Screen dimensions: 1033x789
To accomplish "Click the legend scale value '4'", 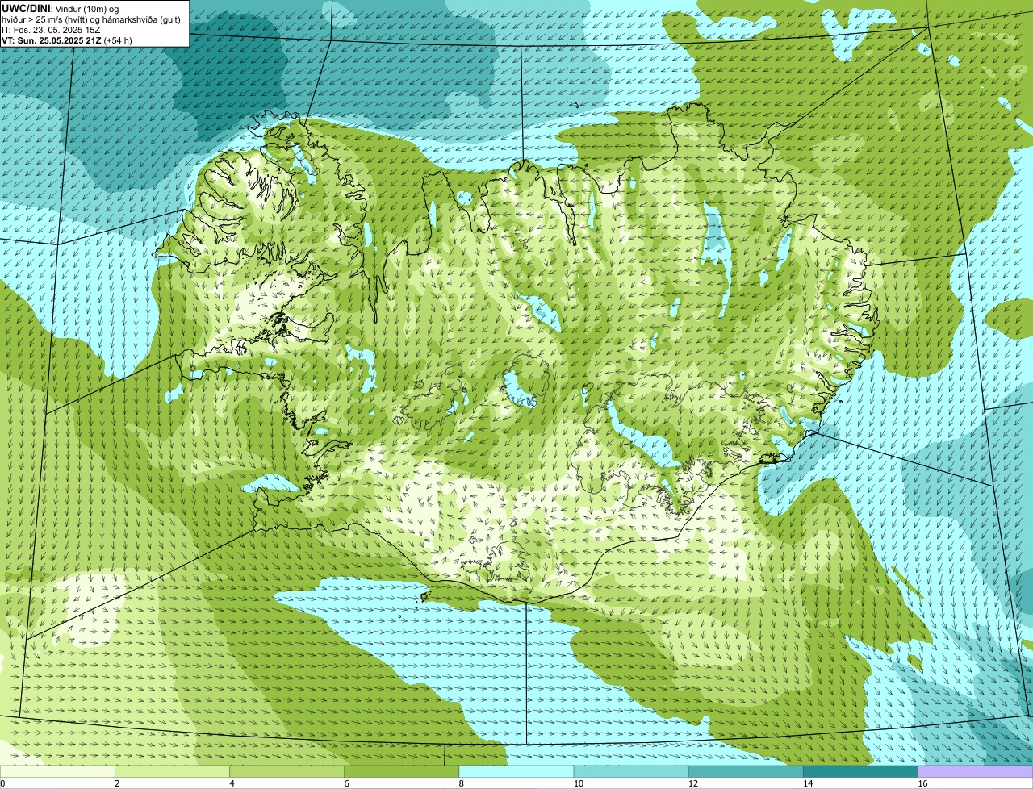I will pyautogui.click(x=232, y=783).
